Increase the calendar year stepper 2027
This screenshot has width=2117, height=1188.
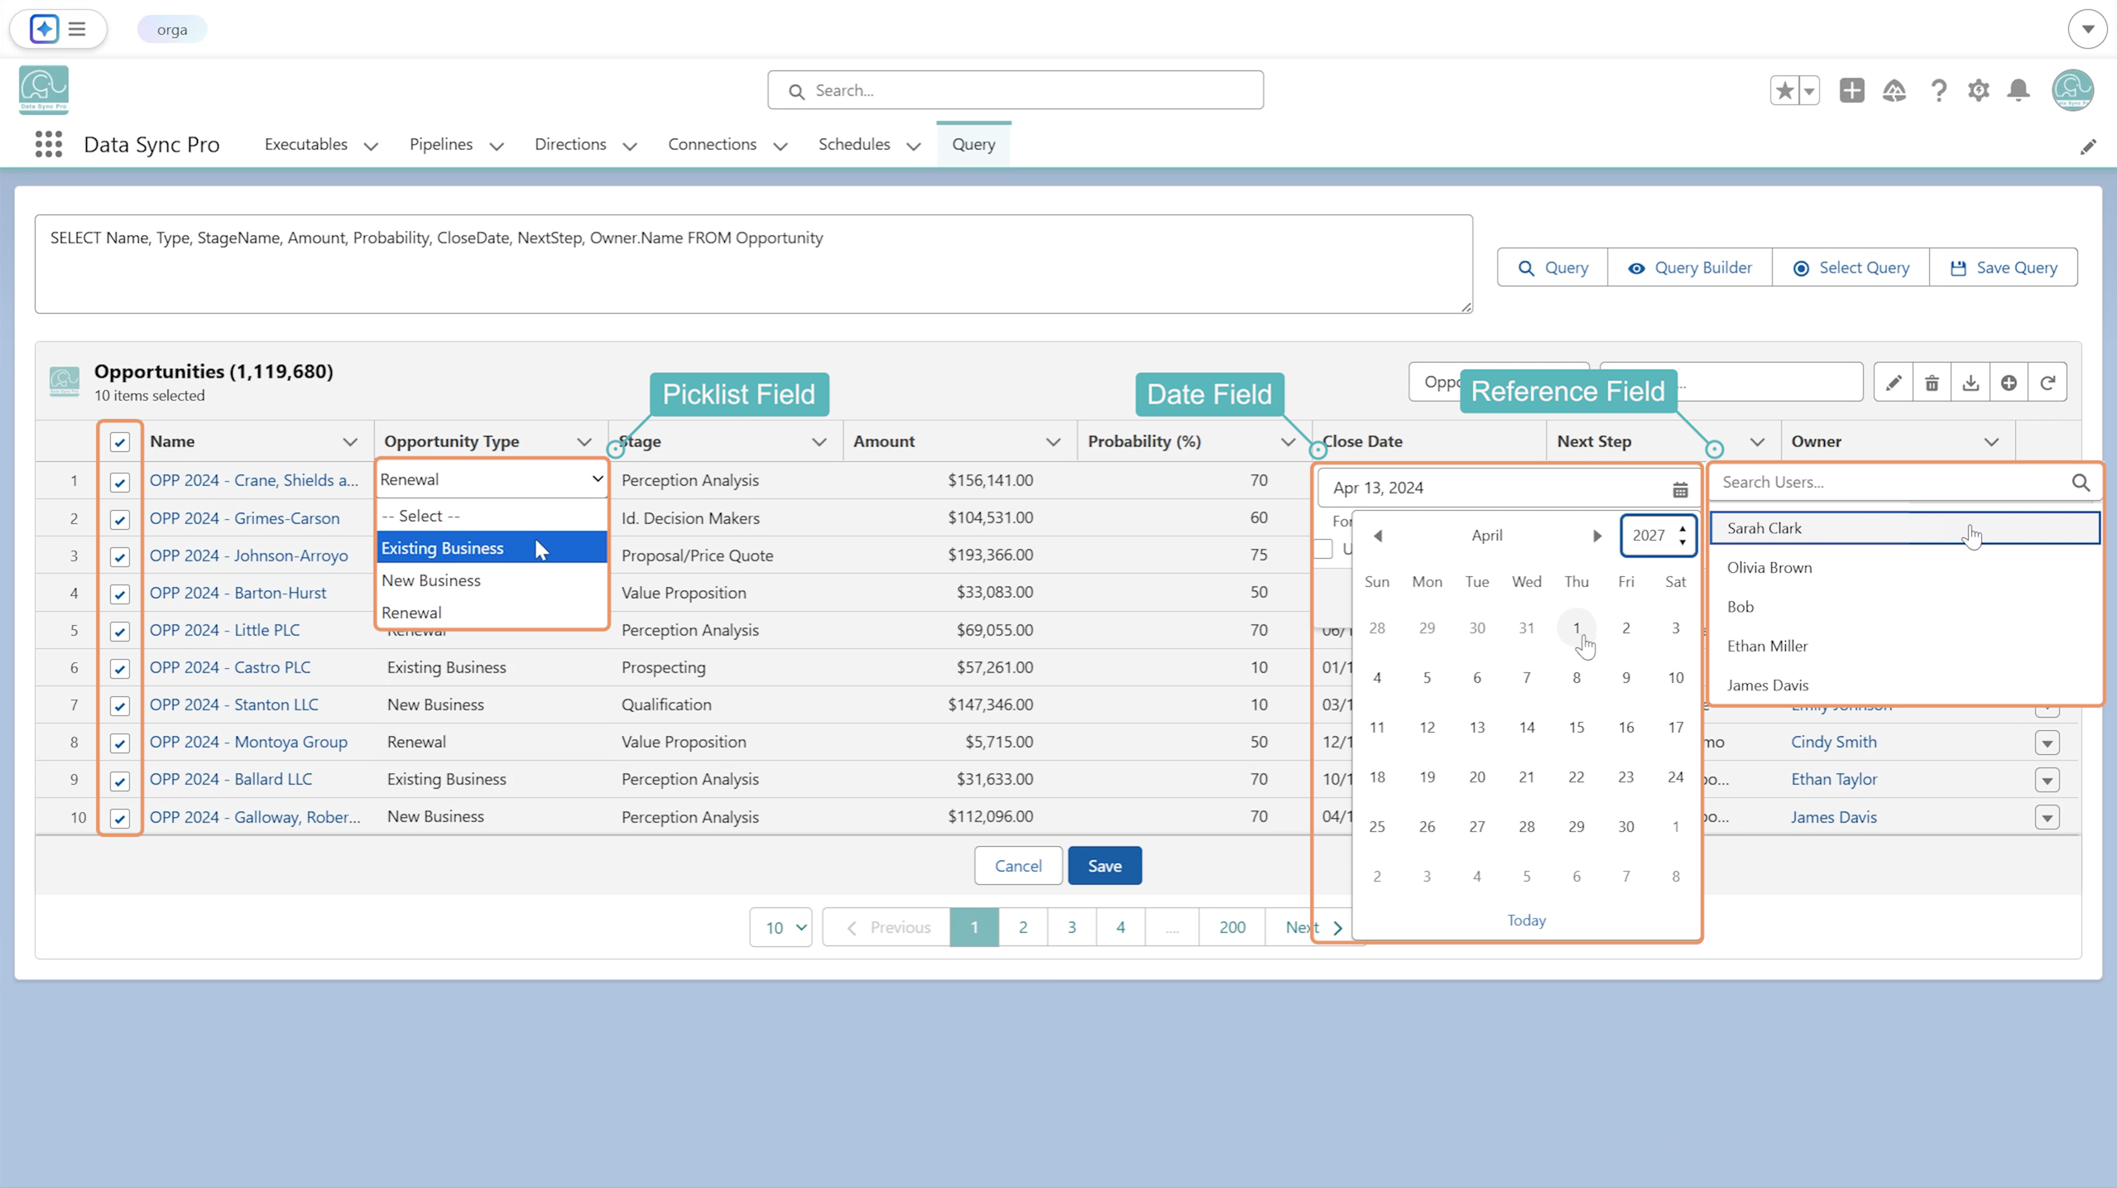pyautogui.click(x=1683, y=529)
